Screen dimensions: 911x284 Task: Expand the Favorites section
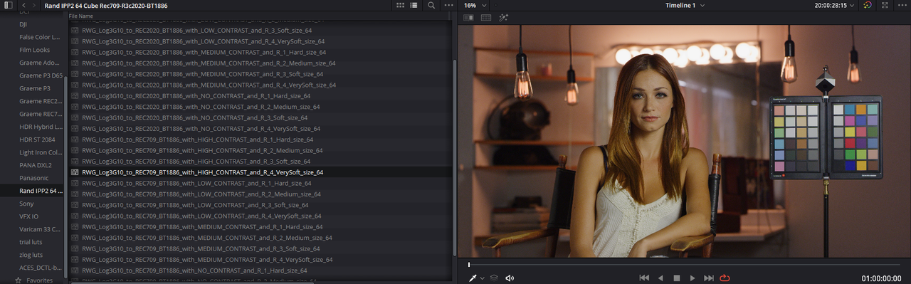click(34, 280)
